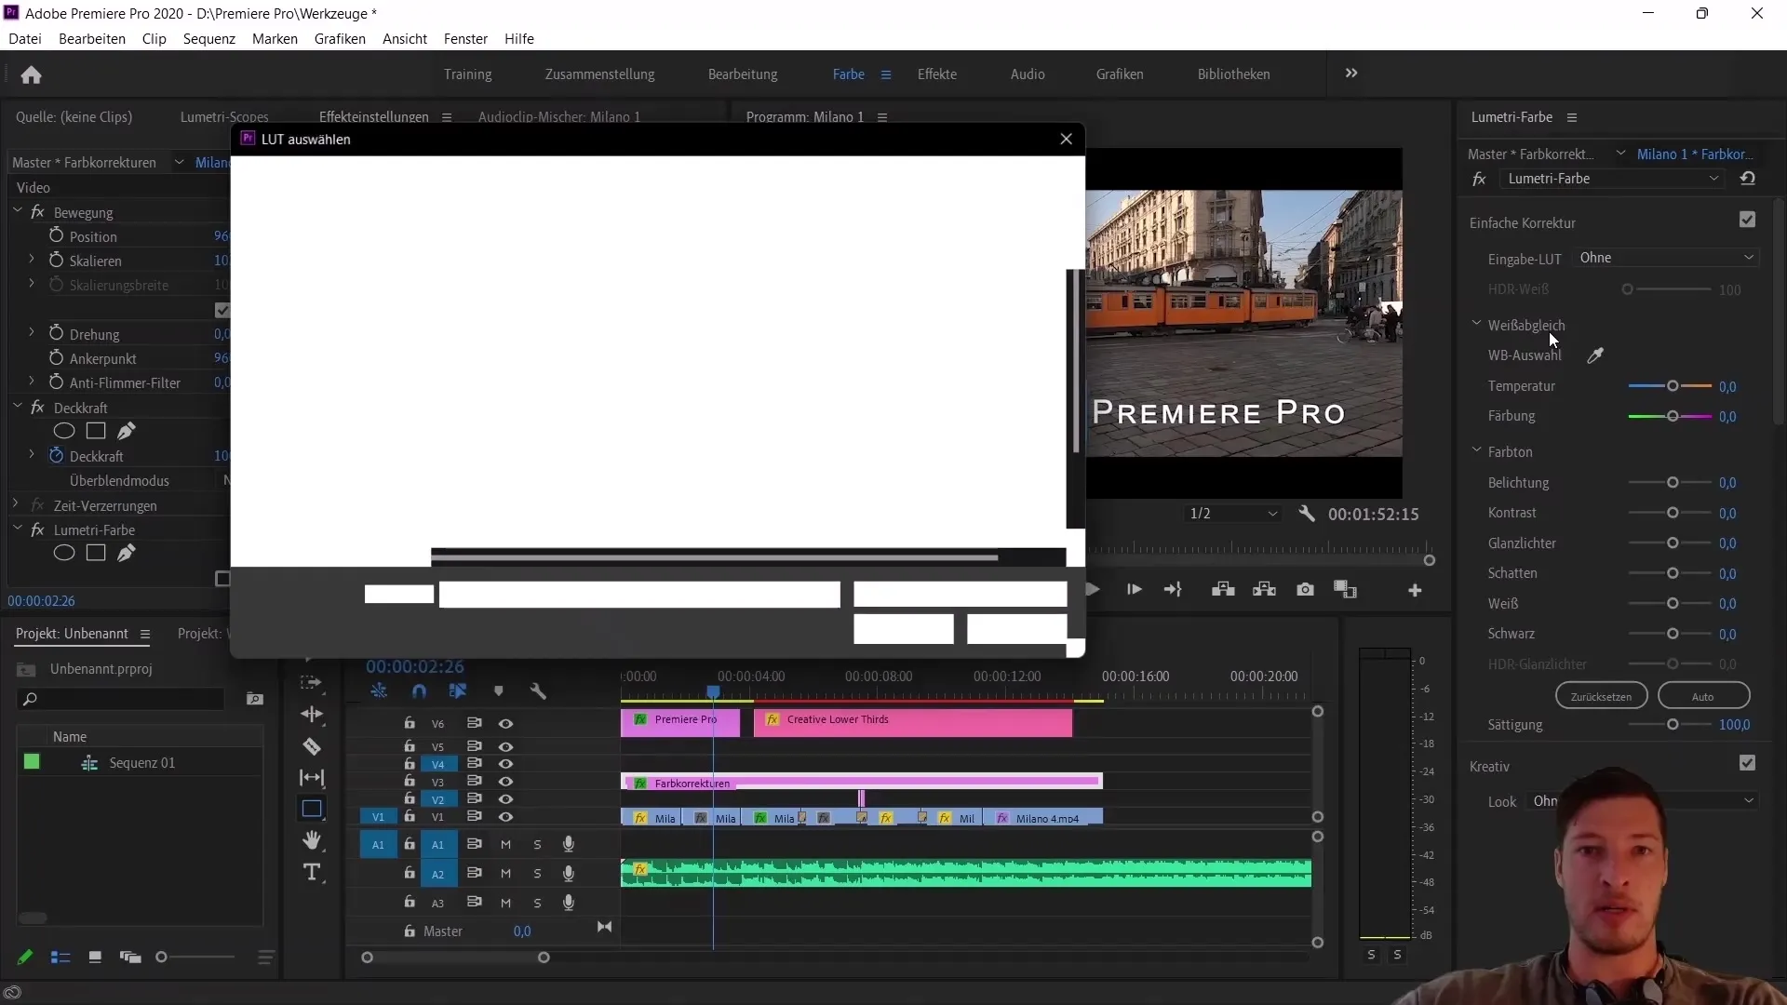1787x1005 pixels.
Task: Click the WB-Auswahl eyedropper icon
Action: 1595,355
